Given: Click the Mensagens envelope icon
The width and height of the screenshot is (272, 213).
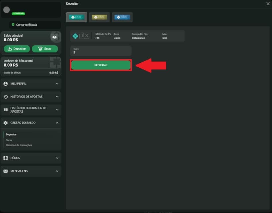Looking at the screenshot, I should 5,171.
